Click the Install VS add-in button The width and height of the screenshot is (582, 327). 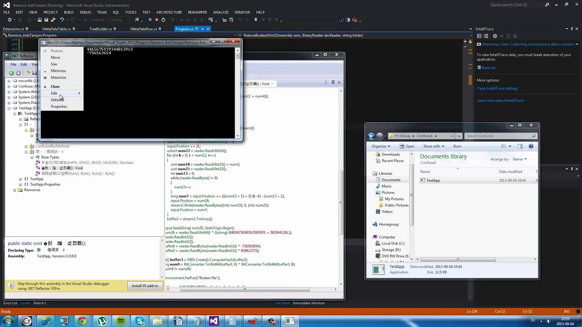(145, 286)
